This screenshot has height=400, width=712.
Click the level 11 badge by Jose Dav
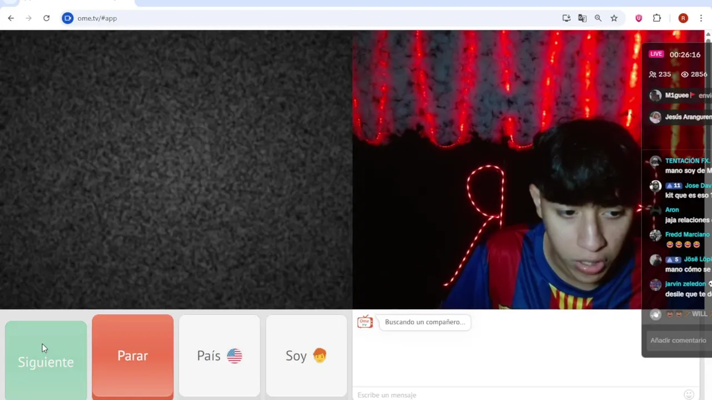coord(674,186)
